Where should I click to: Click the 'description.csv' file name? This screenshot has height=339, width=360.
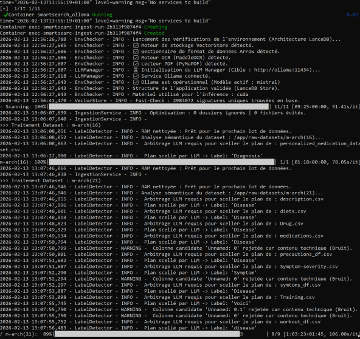pyautogui.click(x=302, y=199)
